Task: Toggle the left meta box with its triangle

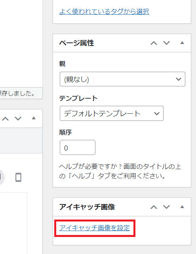Action: (x=34, y=118)
